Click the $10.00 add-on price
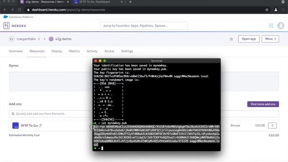Image resolution: width=288 pixels, height=162 pixels. 260,126
